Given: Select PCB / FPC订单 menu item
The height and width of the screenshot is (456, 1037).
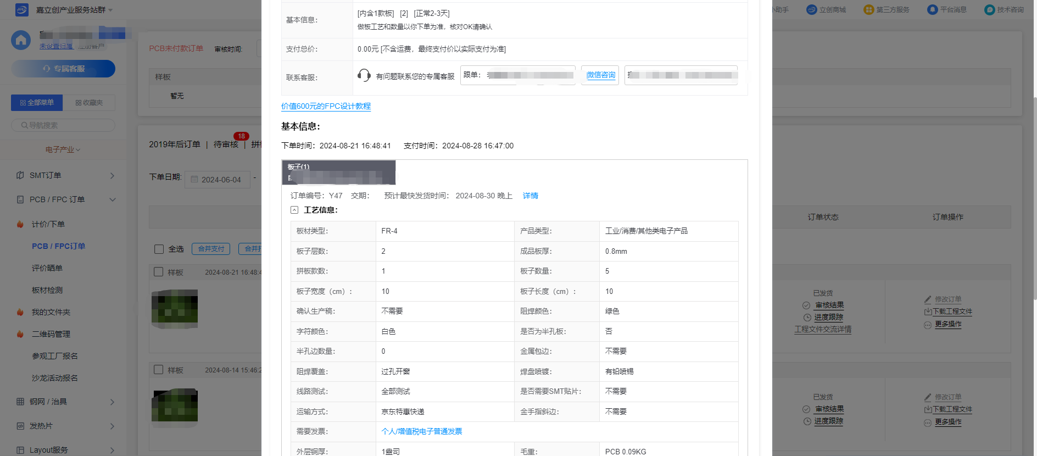Looking at the screenshot, I should coord(58,246).
